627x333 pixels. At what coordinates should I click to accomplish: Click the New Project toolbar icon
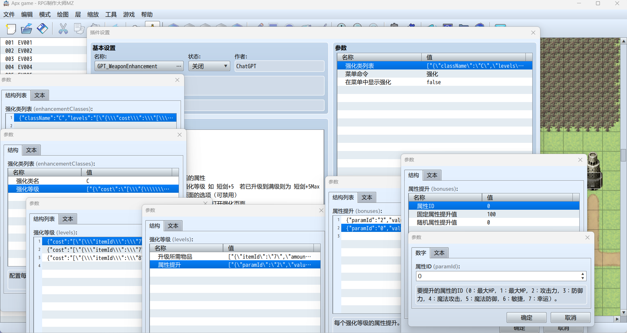(11, 29)
